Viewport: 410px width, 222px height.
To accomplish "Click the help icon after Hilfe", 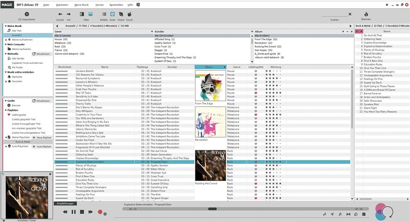I will pyautogui.click(x=138, y=5).
